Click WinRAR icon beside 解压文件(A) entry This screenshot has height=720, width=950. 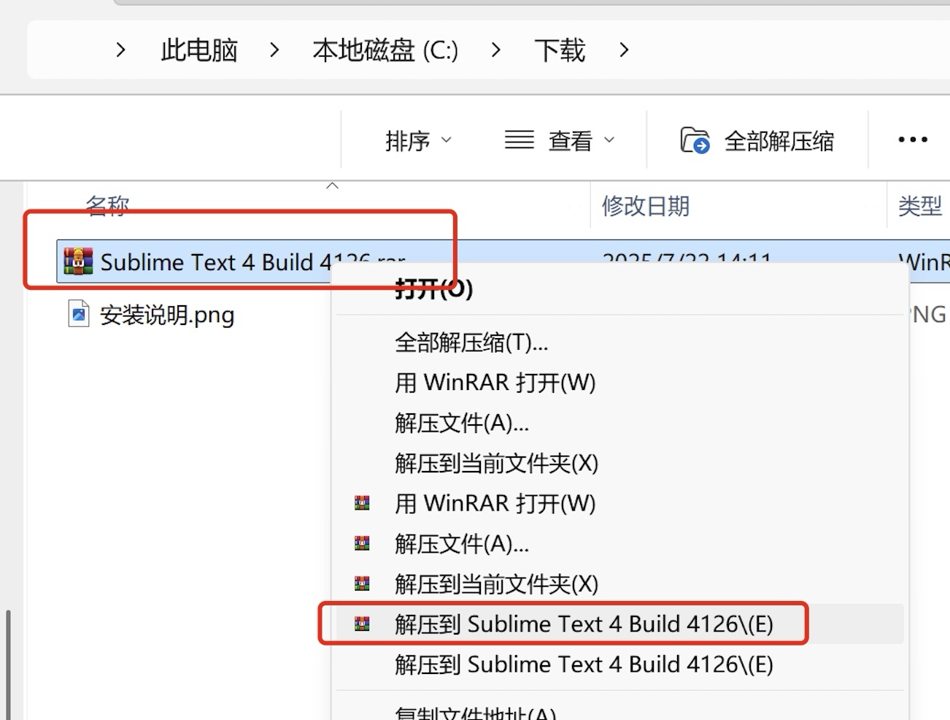pos(361,543)
